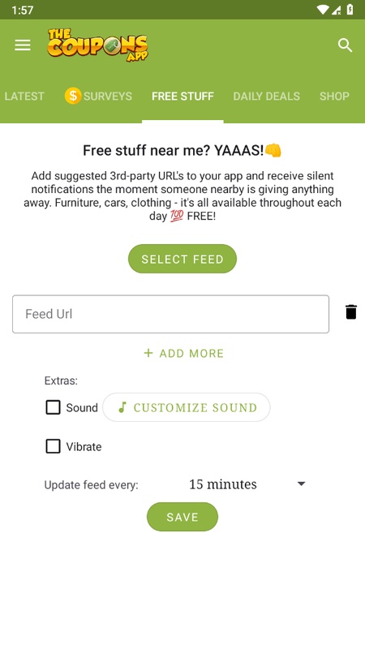Screen dimensions: 365x649
Task: Open the 15 minutes interval selector
Action: point(247,484)
